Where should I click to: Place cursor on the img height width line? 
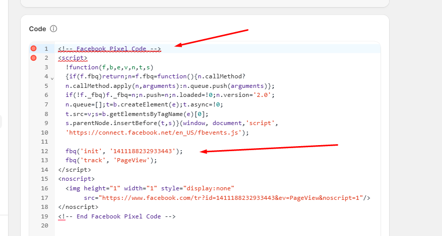click(x=150, y=188)
